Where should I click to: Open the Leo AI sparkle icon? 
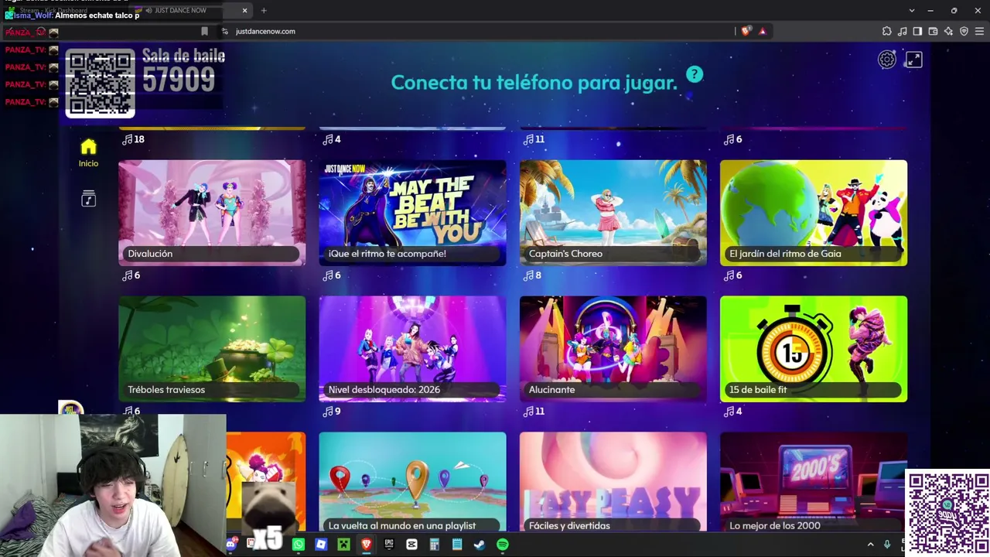coord(948,31)
